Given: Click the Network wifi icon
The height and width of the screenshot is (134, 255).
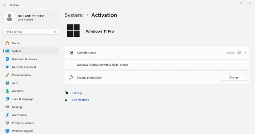Looking at the screenshot, I should [7, 67].
